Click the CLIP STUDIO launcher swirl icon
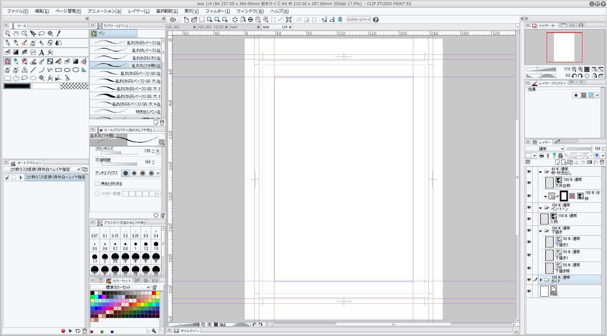 [173, 20]
